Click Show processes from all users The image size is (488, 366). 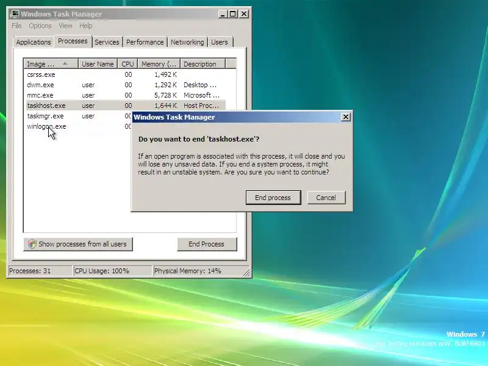tap(78, 244)
